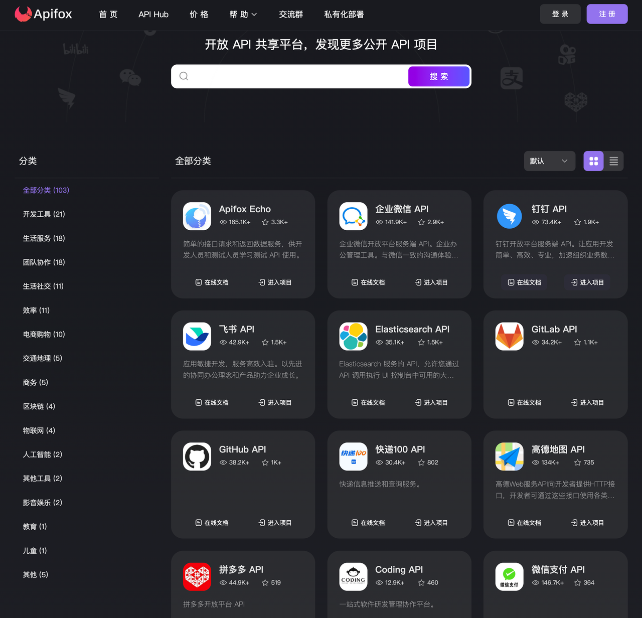This screenshot has width=642, height=618.
Task: Click the 高德地图 API project icon
Action: [x=509, y=456]
